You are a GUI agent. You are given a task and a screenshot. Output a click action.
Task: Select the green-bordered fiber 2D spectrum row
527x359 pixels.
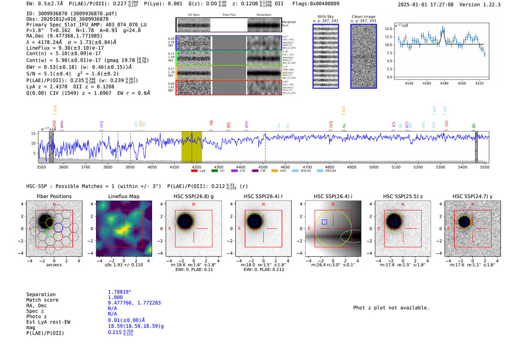tap(229, 58)
